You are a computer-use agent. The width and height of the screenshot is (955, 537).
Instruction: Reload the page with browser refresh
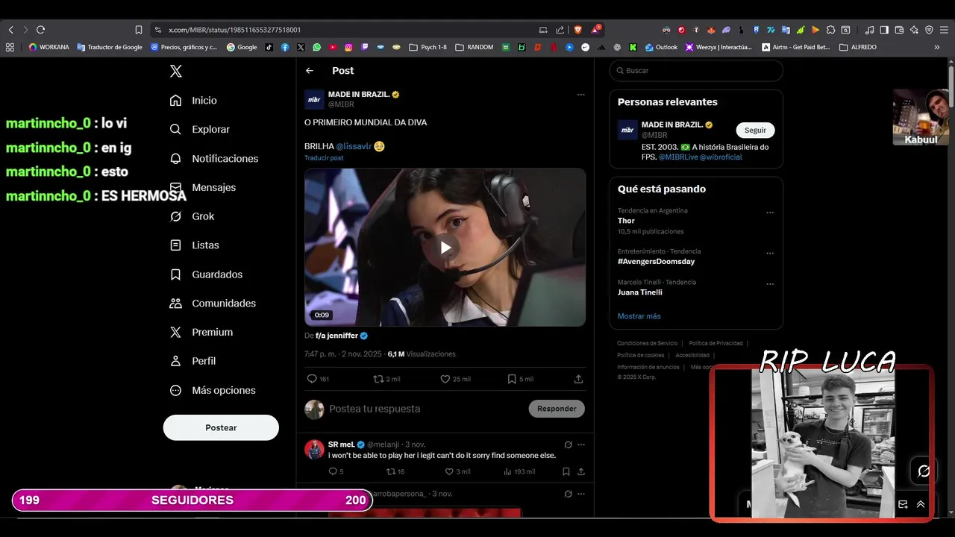(x=40, y=30)
